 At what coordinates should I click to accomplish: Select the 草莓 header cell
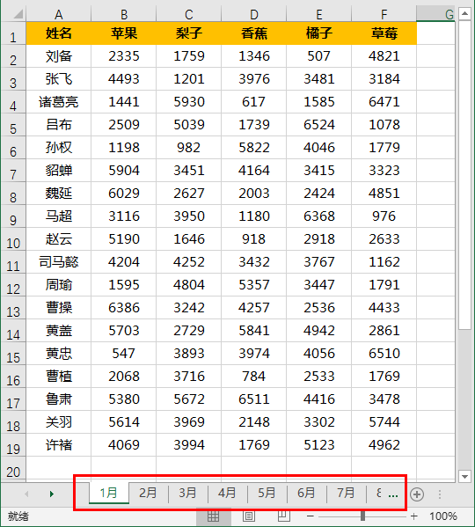click(x=384, y=33)
